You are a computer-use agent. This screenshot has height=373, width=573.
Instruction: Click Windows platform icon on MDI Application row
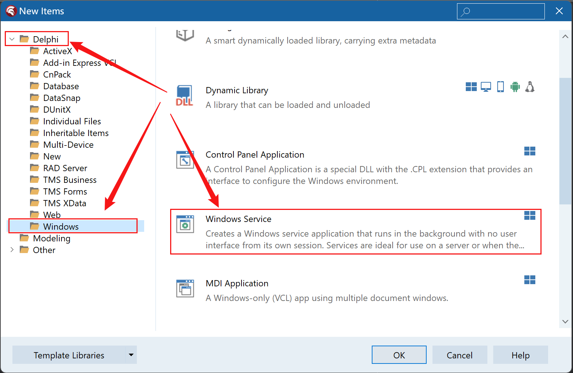530,280
